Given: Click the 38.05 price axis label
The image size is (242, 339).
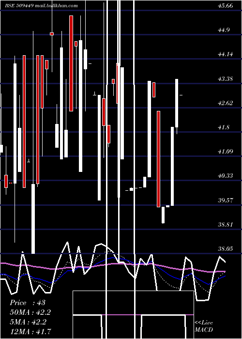Looking at the screenshot, I should pyautogui.click(x=226, y=248).
